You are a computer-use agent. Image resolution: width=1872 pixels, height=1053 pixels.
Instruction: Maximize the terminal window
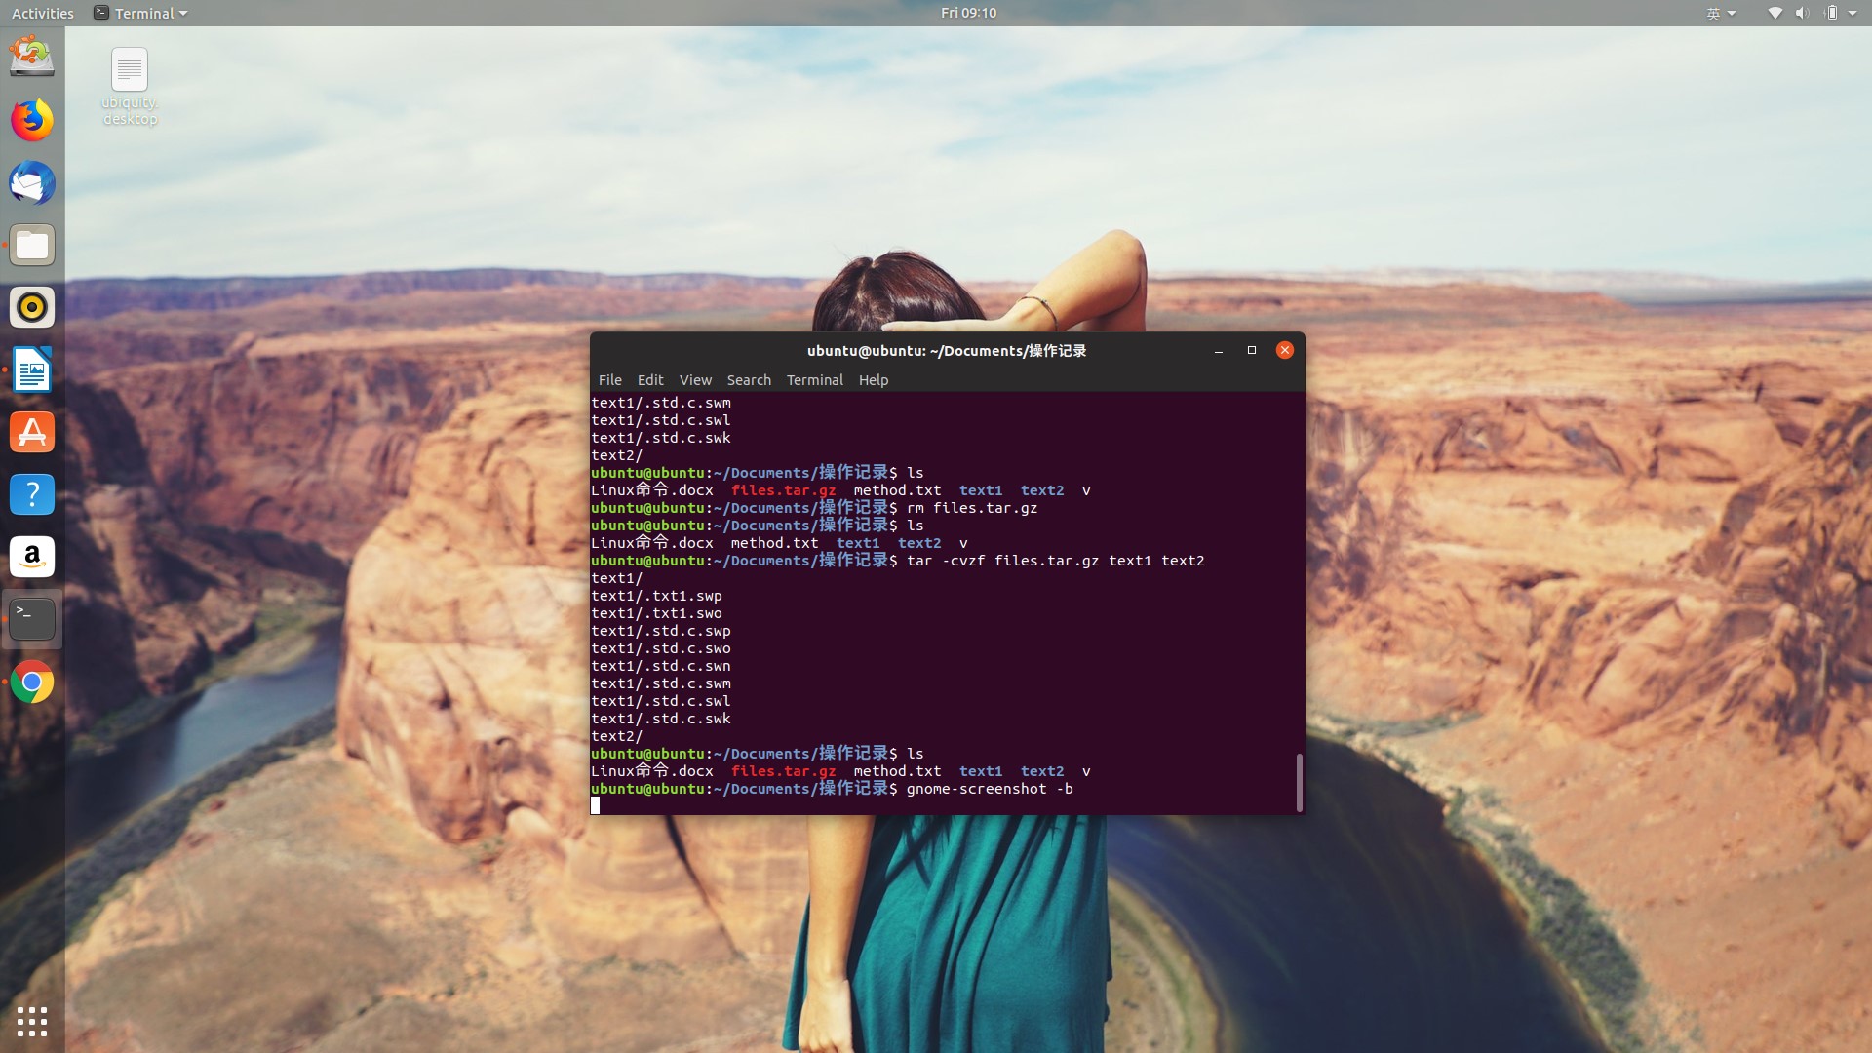tap(1252, 350)
